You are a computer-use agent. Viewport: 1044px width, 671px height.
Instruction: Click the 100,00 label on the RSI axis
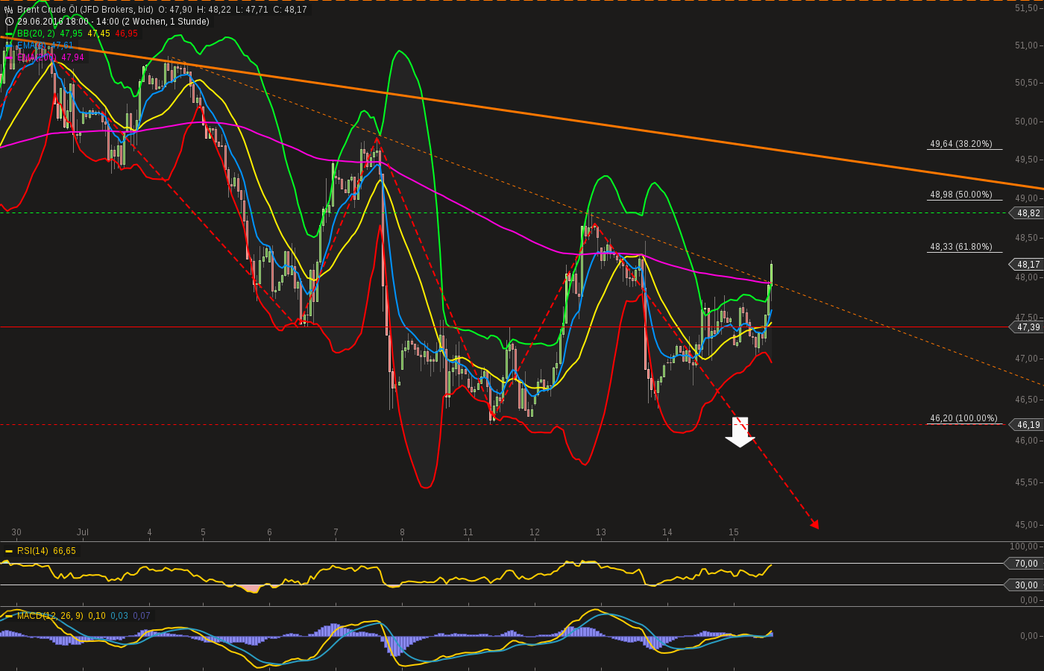tap(1024, 546)
